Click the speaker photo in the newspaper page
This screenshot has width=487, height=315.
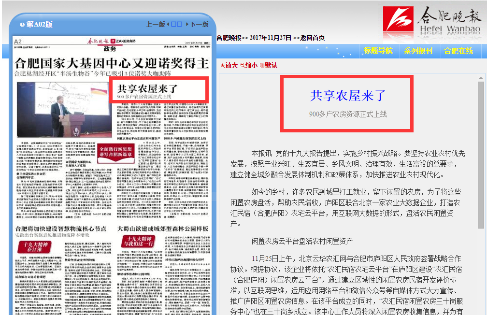(x=64, y=109)
